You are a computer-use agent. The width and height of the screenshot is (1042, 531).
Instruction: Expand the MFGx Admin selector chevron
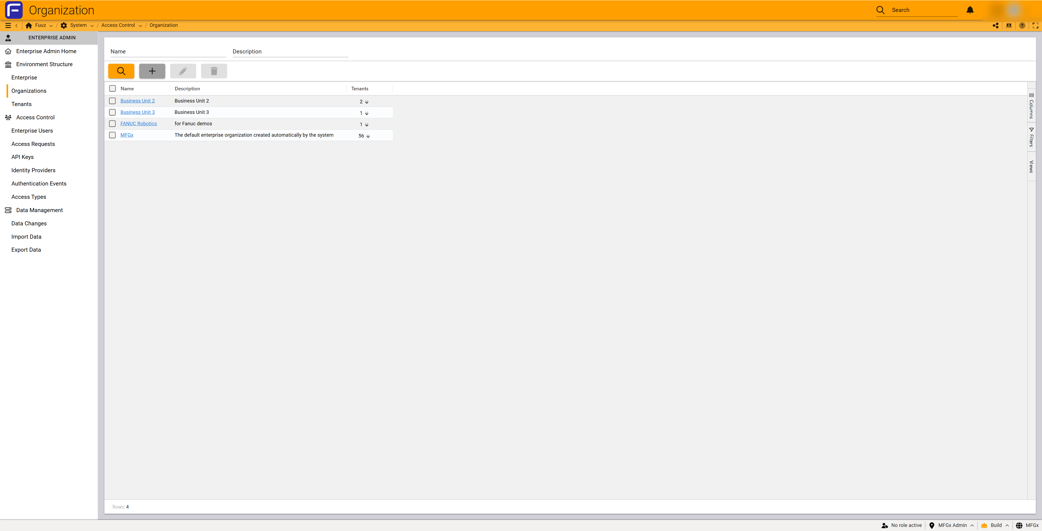pos(972,526)
